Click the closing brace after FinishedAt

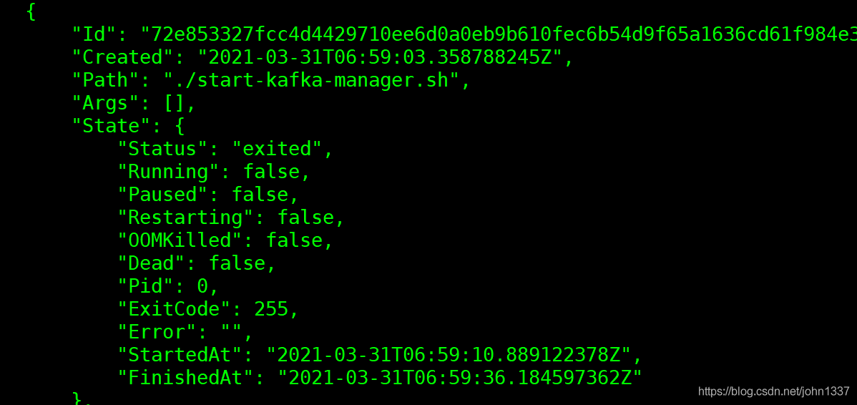77,398
